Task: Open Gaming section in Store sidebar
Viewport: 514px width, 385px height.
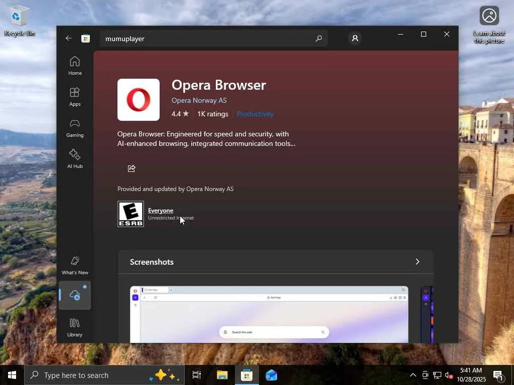Action: pyautogui.click(x=75, y=128)
